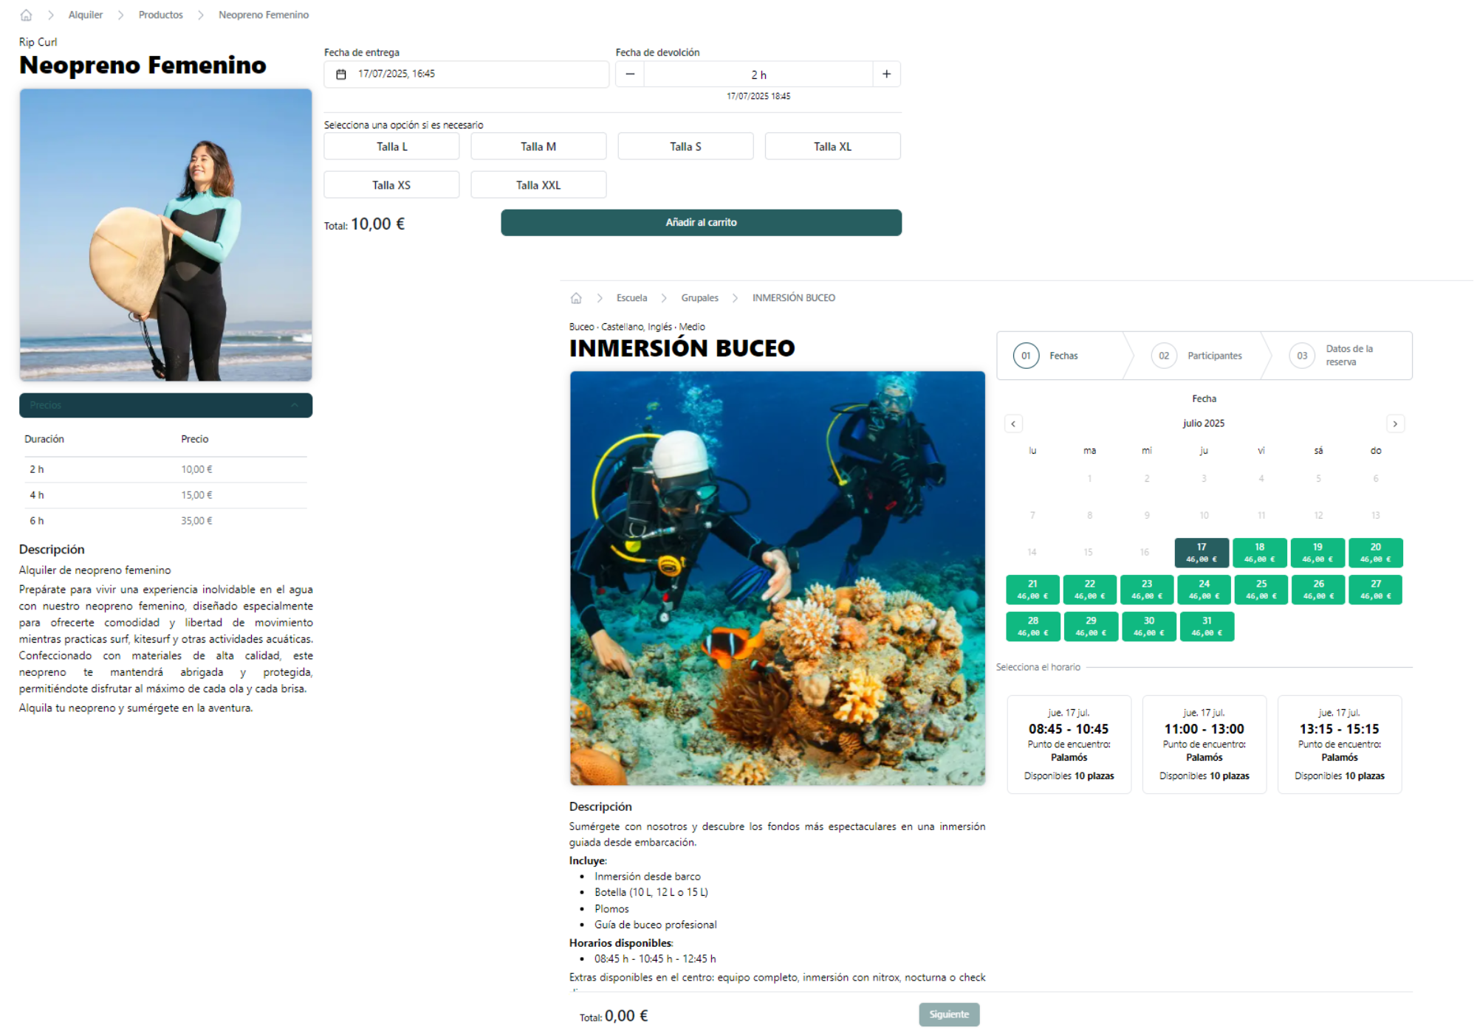1477x1033 pixels.
Task: Select the 13:15 - 15:15 time slot
Action: tap(1340, 744)
